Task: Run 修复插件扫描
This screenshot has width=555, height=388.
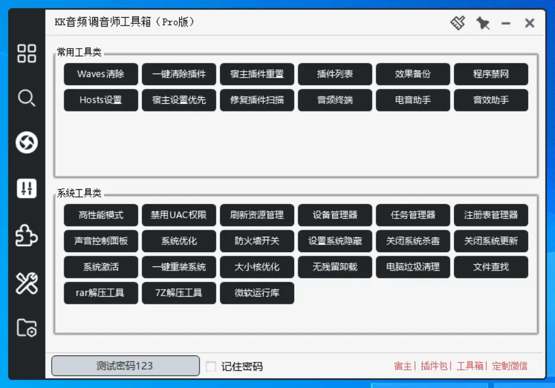Action: tap(257, 100)
